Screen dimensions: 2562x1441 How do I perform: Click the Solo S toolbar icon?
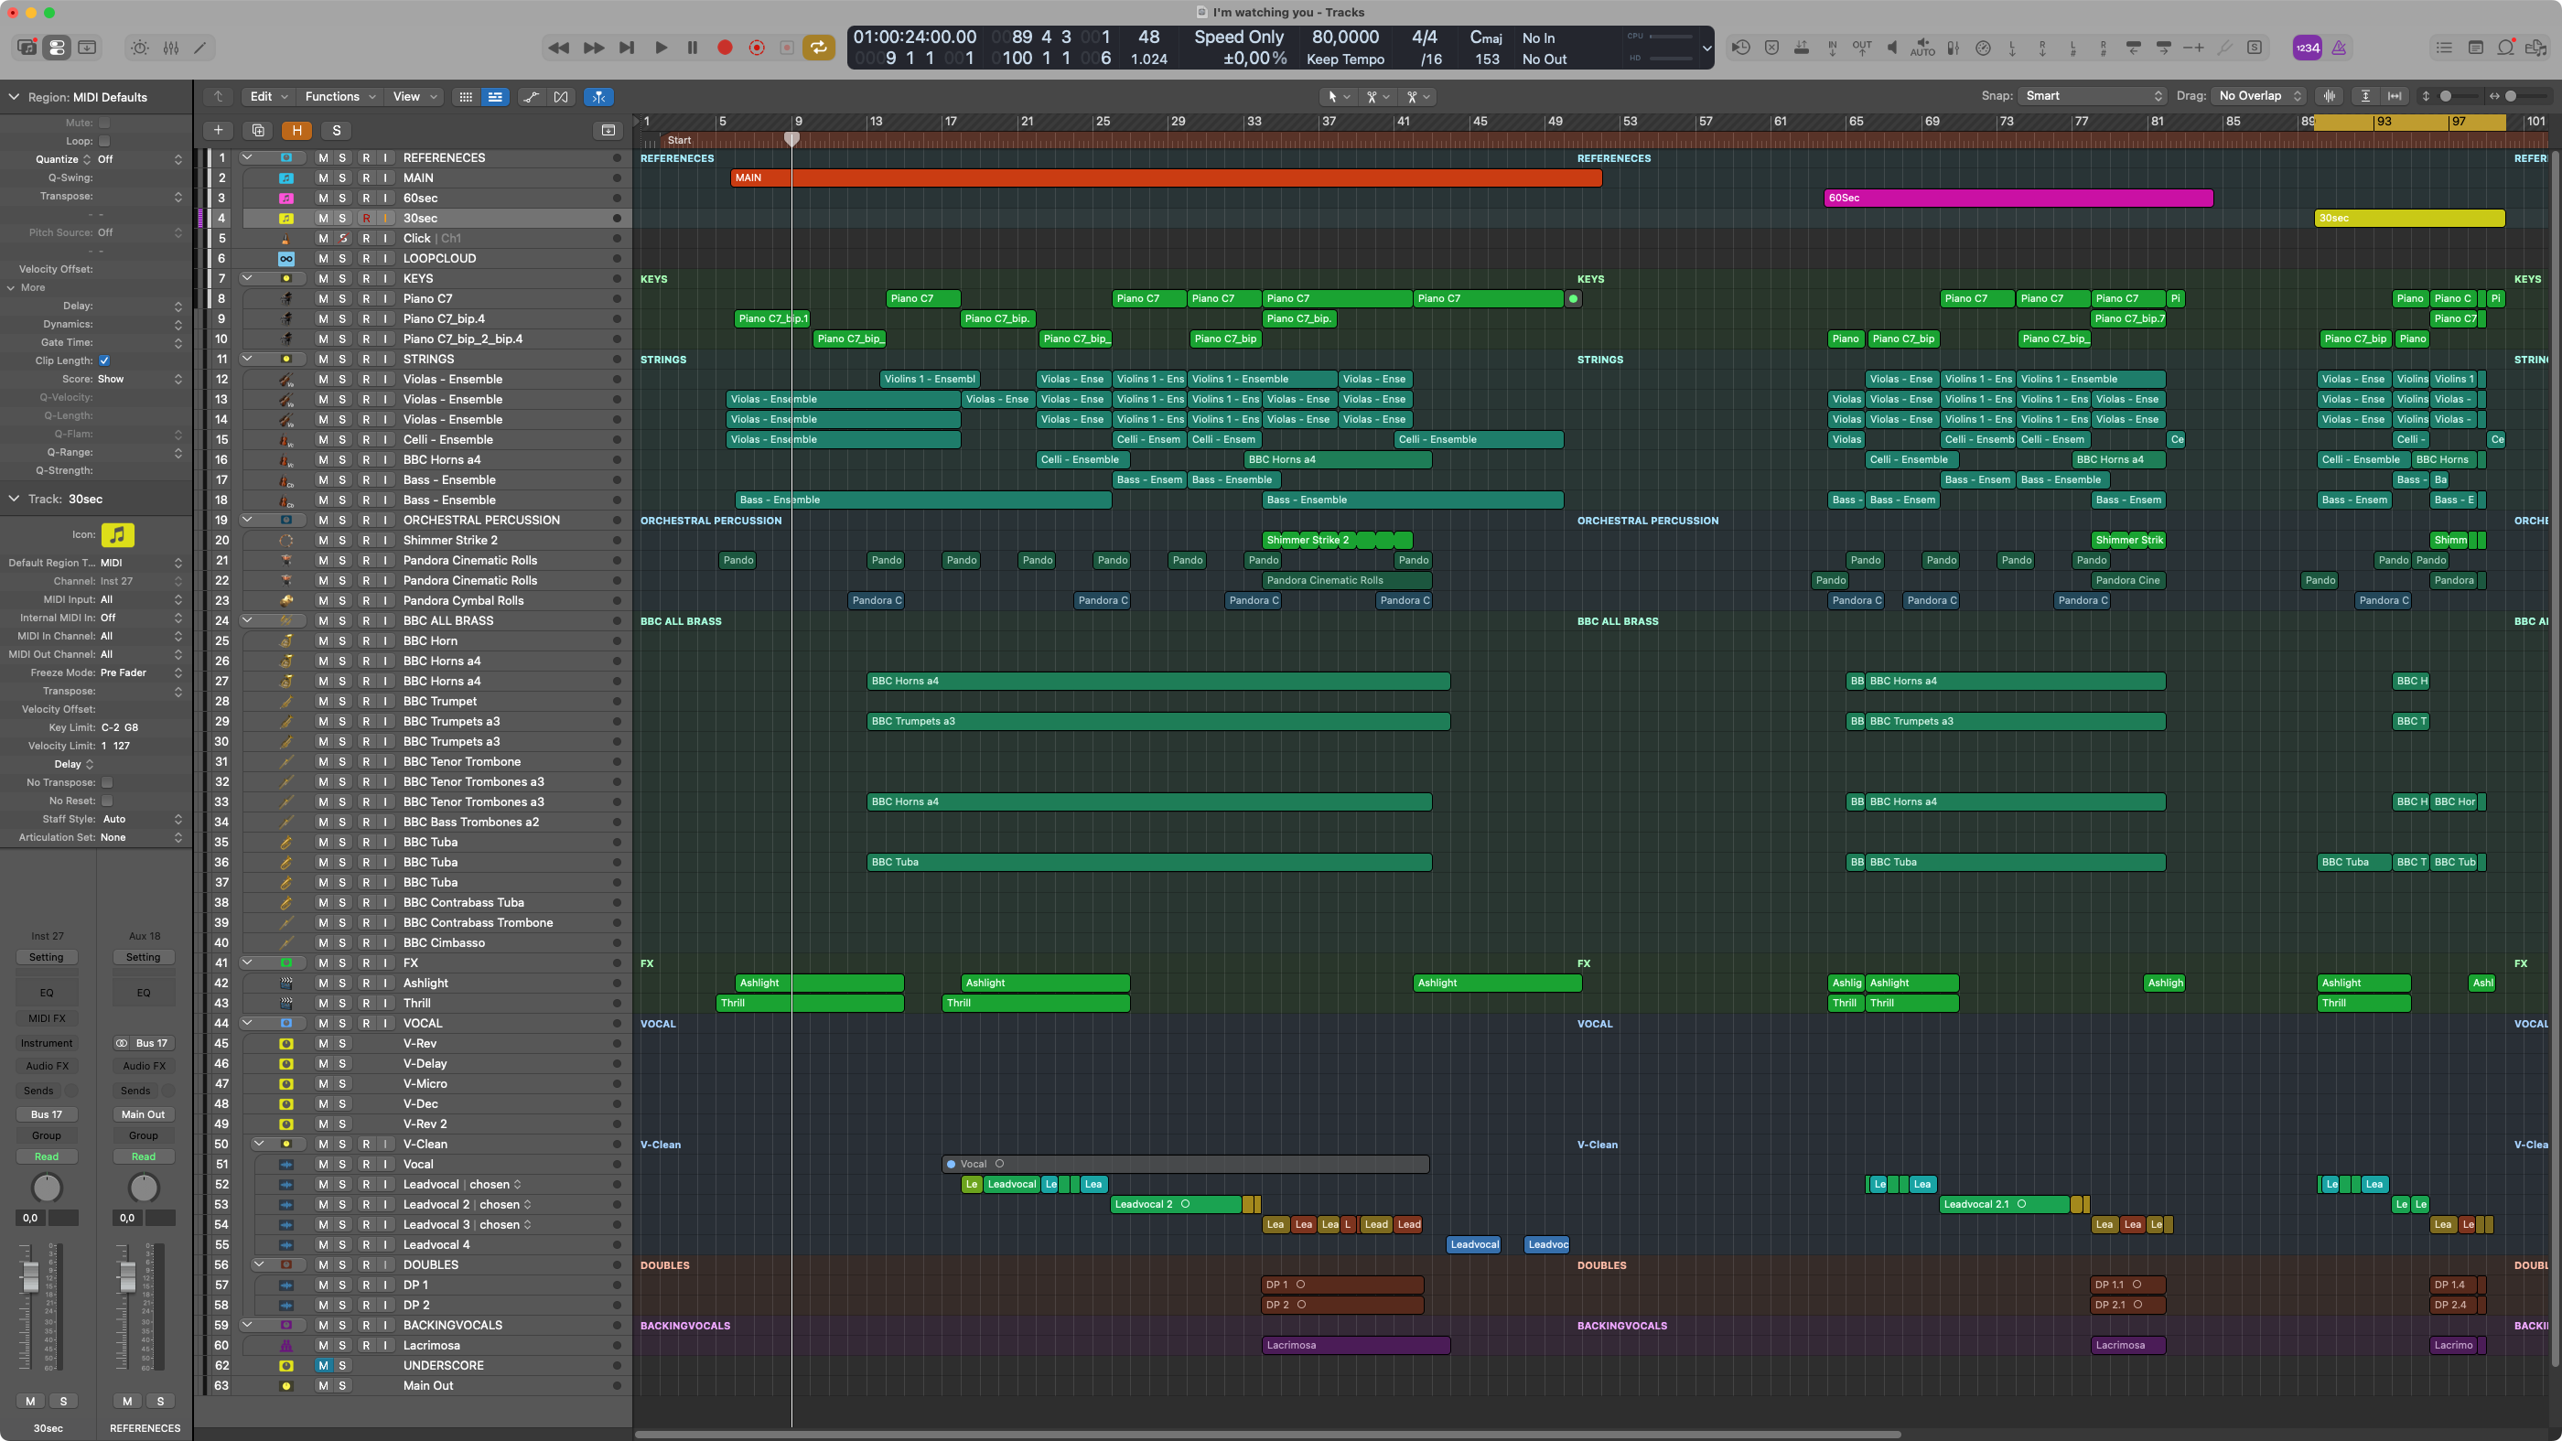(2254, 47)
